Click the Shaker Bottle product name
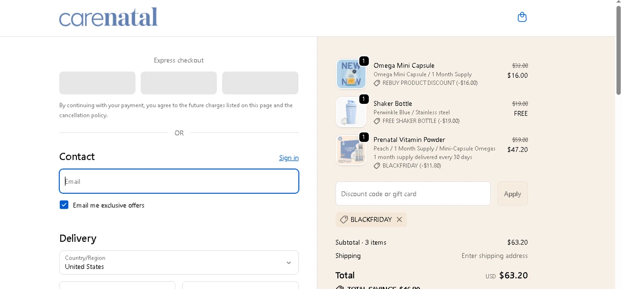The width and height of the screenshot is (622, 289). click(393, 104)
